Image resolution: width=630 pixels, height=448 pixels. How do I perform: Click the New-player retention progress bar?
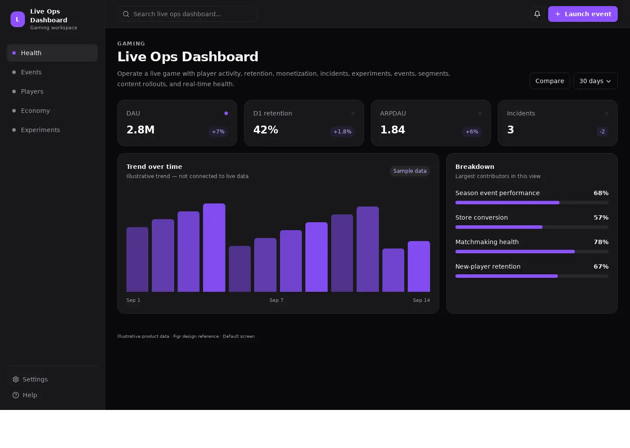pyautogui.click(x=532, y=276)
